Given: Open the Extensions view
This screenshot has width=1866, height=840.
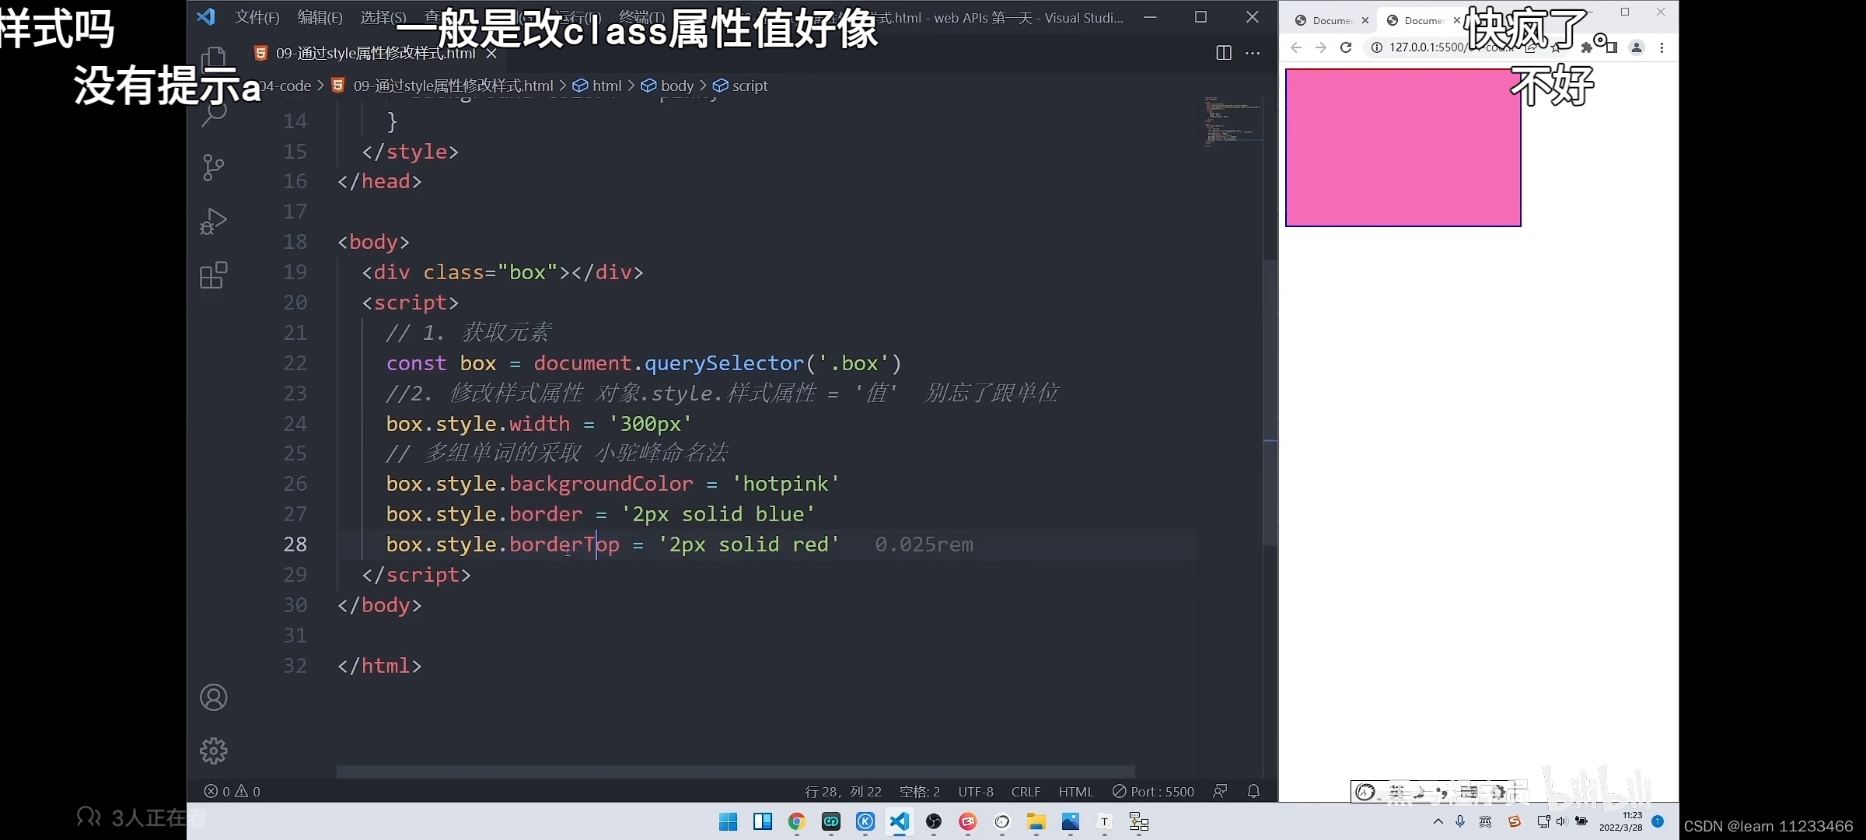Looking at the screenshot, I should (x=213, y=275).
